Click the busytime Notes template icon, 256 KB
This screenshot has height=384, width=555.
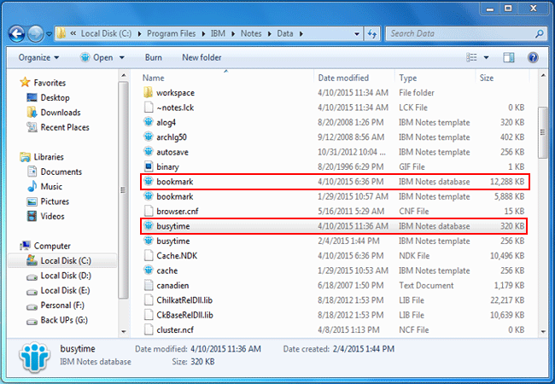tap(149, 241)
